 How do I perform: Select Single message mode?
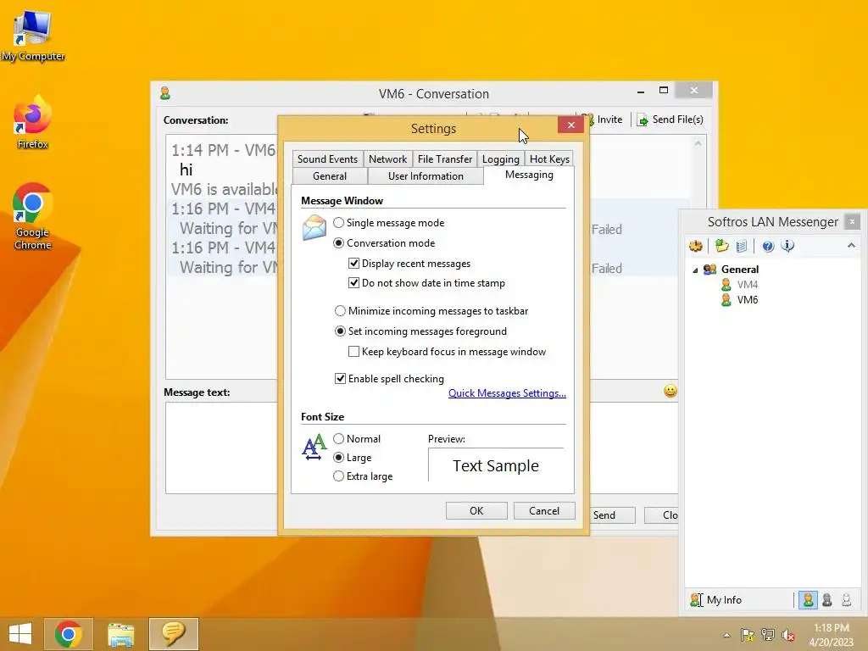388,223
